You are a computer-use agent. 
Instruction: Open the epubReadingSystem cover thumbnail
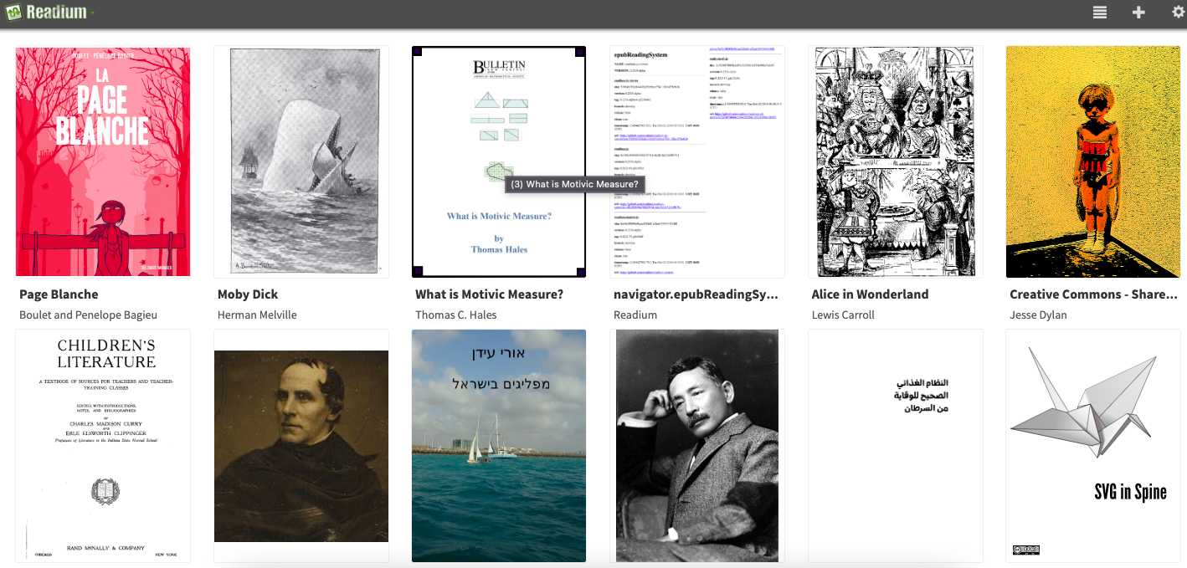(x=697, y=161)
